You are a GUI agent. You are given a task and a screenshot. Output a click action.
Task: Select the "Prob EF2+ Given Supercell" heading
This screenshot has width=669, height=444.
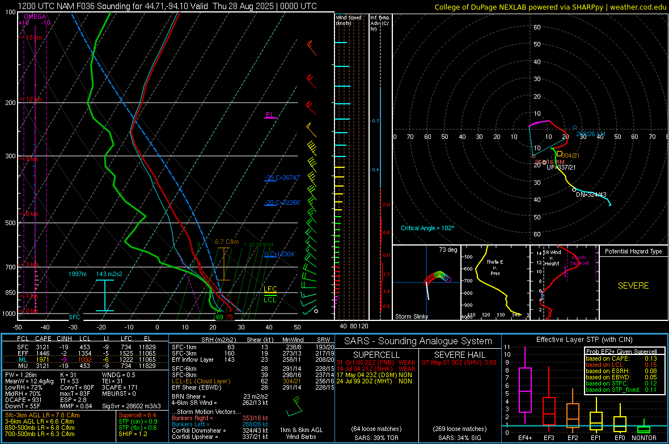(621, 352)
